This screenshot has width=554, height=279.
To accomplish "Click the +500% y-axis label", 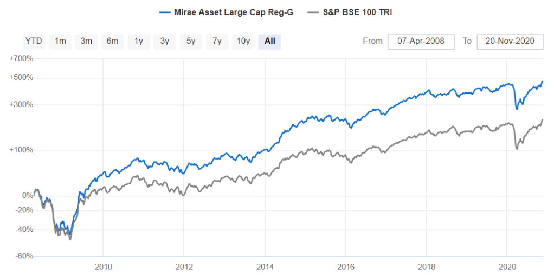I will tap(22, 77).
